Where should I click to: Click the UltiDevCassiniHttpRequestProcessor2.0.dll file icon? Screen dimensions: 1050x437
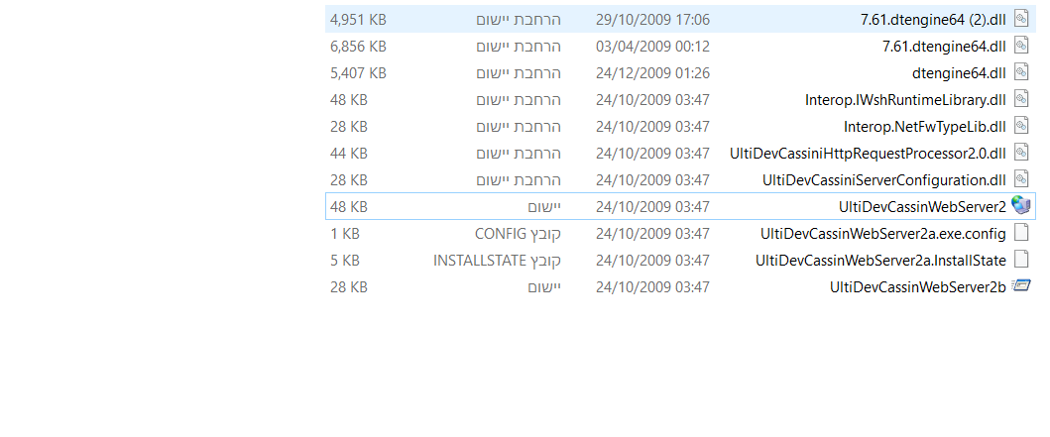tap(1021, 153)
